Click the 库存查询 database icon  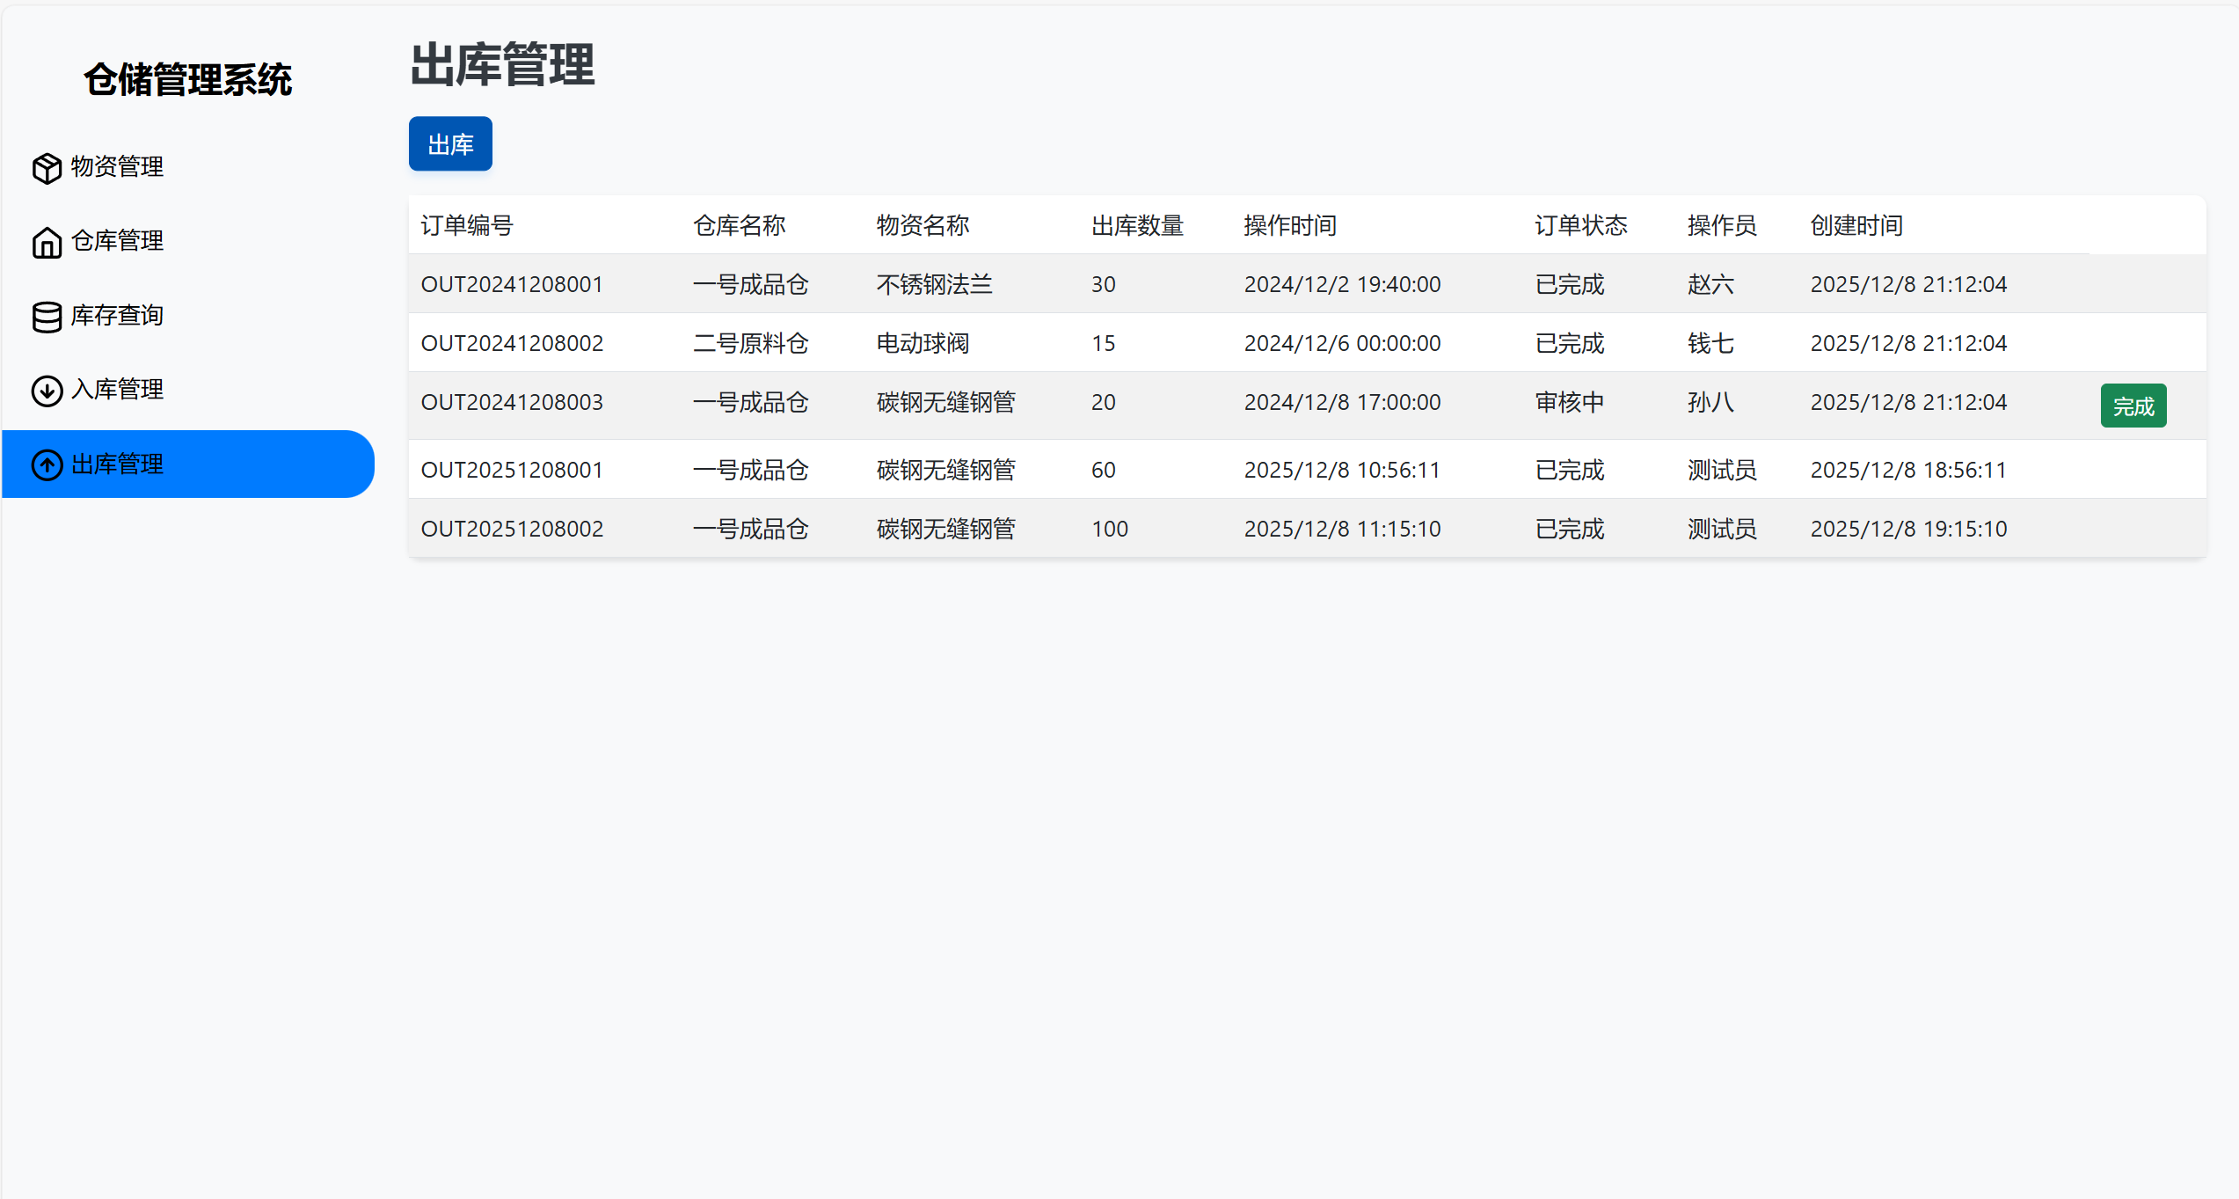coord(47,316)
